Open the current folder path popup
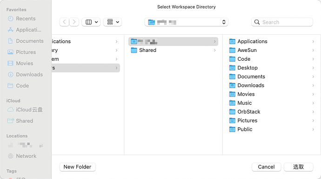Screen dimensions: 321x179 [186, 22]
